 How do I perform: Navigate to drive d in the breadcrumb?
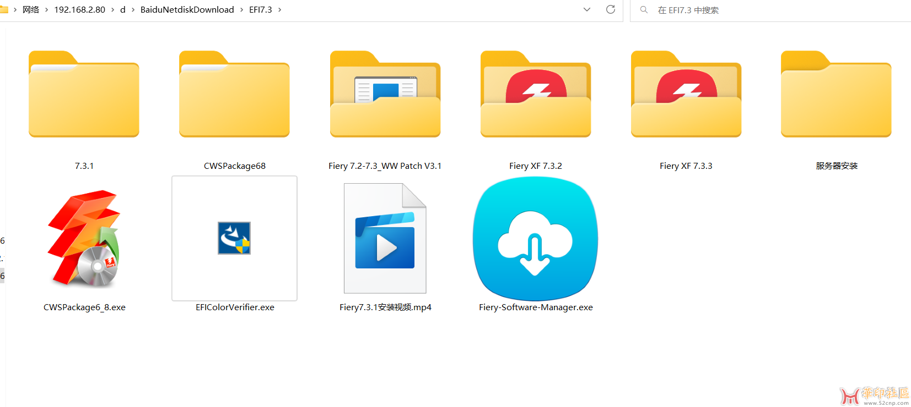[123, 10]
